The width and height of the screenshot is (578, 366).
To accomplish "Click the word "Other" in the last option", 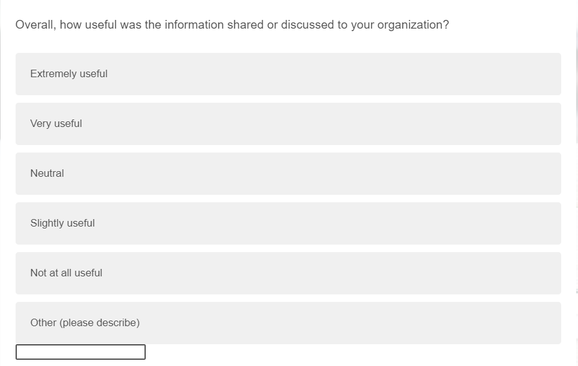I will click(x=43, y=322).
